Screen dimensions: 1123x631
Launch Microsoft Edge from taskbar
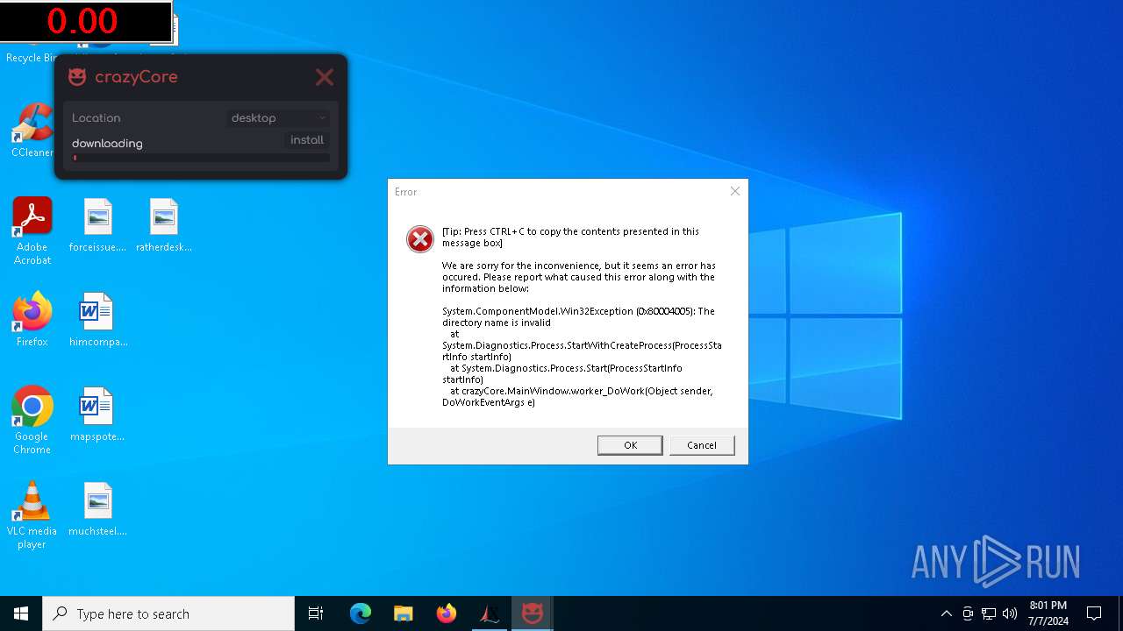[x=361, y=613]
